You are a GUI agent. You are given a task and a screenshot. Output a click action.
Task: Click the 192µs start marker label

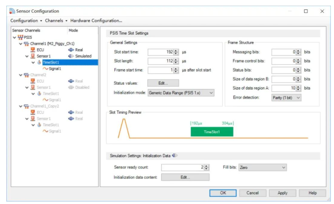[196, 123]
